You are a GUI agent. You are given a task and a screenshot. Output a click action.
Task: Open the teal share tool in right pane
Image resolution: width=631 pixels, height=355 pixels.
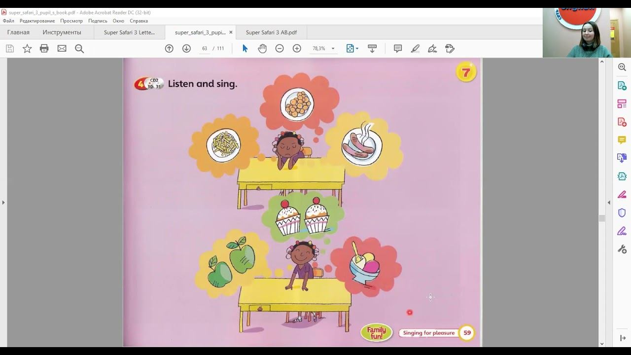pos(622,176)
